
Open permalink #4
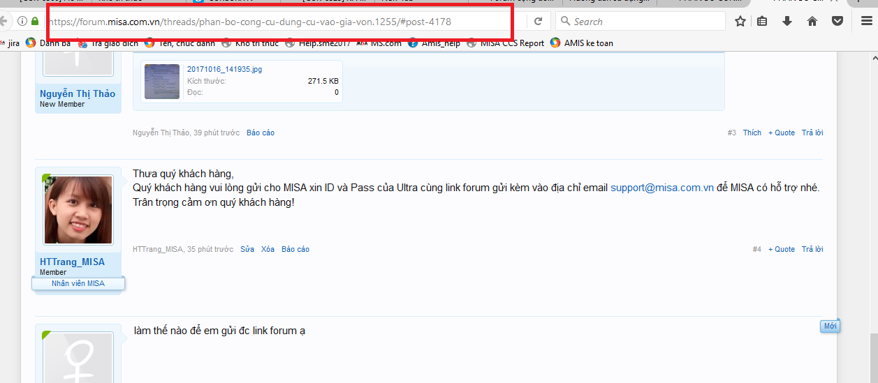pos(757,249)
